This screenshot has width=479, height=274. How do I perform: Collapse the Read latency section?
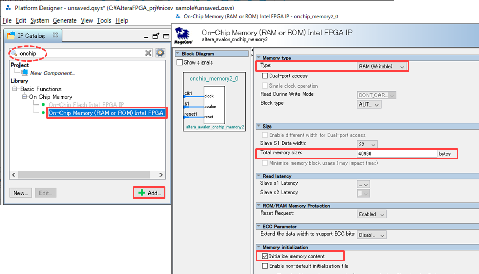point(259,176)
